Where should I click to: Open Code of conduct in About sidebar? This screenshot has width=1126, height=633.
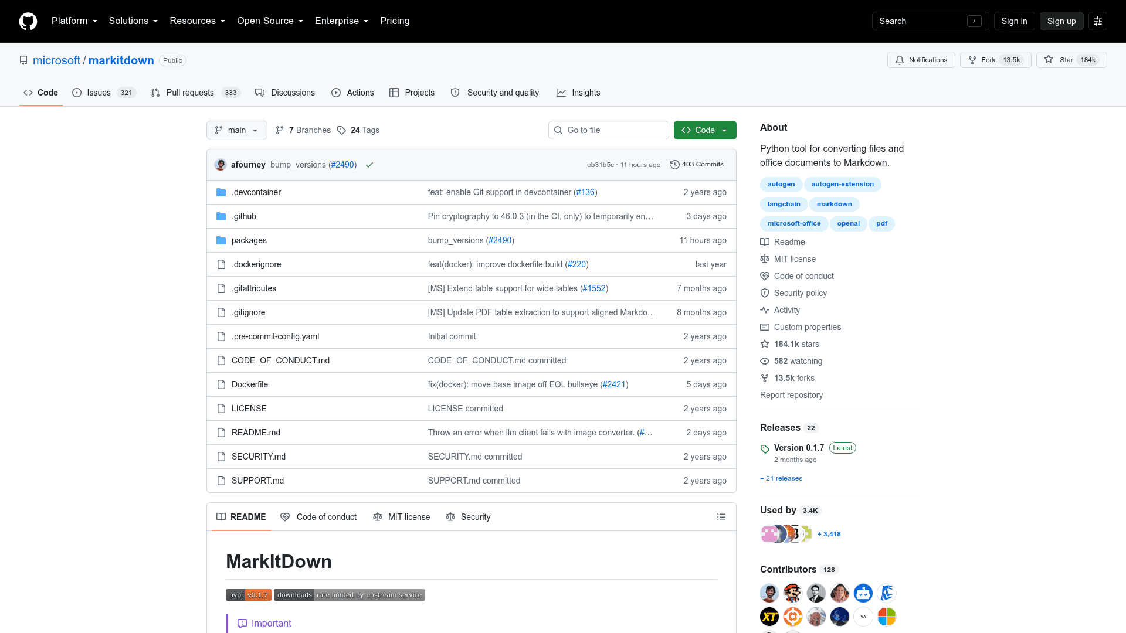point(797,276)
